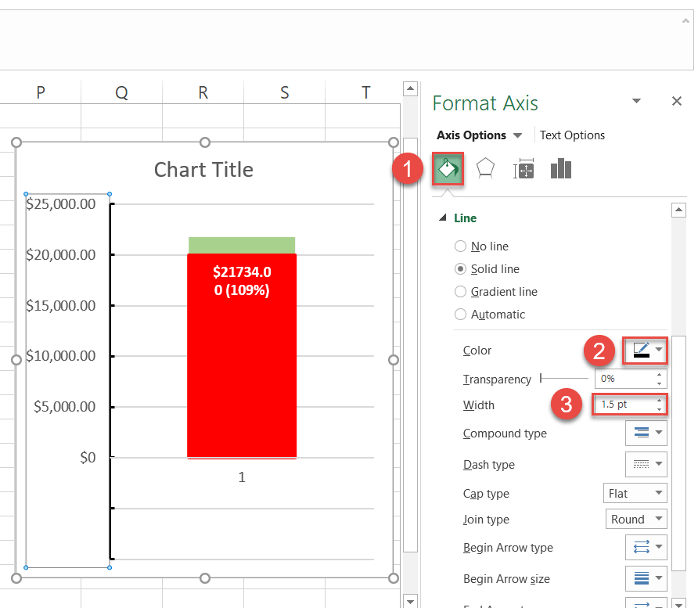Open the Axis Options dropdown arrow
Screen dimensions: 698x608
(x=517, y=135)
